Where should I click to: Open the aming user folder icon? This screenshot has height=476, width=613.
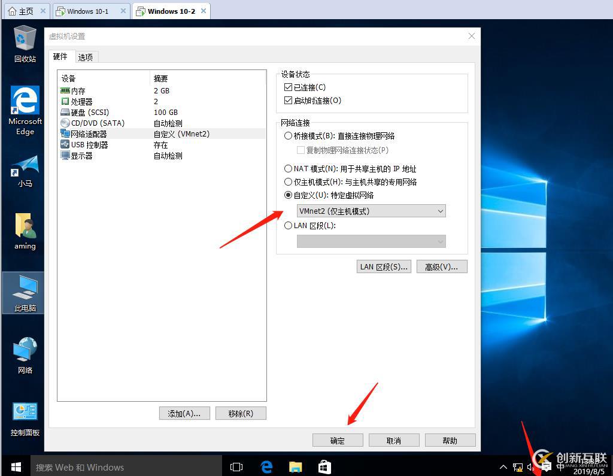tap(25, 231)
